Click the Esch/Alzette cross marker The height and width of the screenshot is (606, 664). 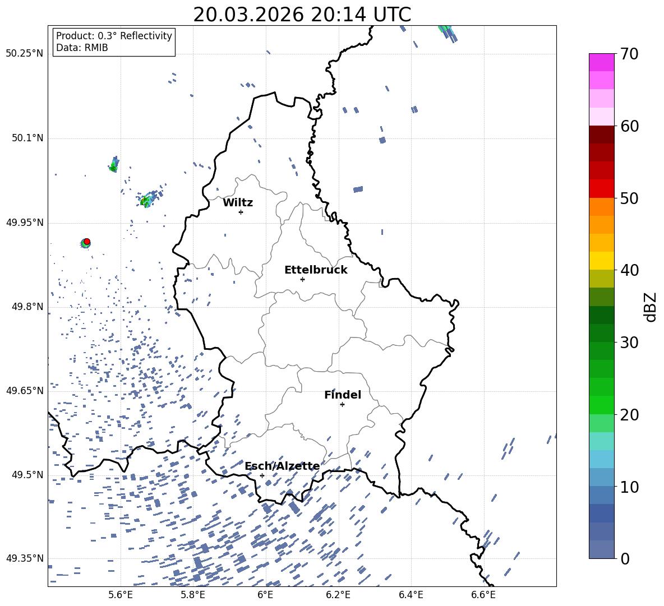pyautogui.click(x=262, y=475)
